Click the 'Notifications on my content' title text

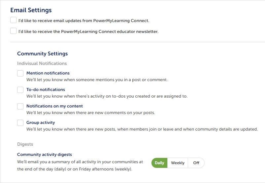(x=54, y=106)
